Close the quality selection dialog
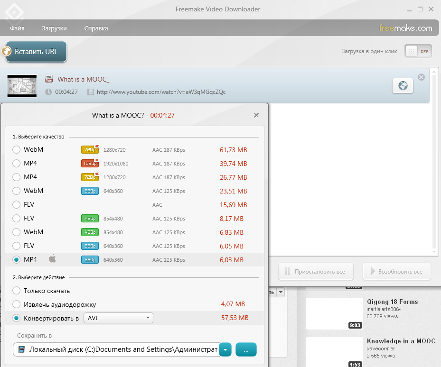Image resolution: width=441 pixels, height=367 pixels. 256,115
